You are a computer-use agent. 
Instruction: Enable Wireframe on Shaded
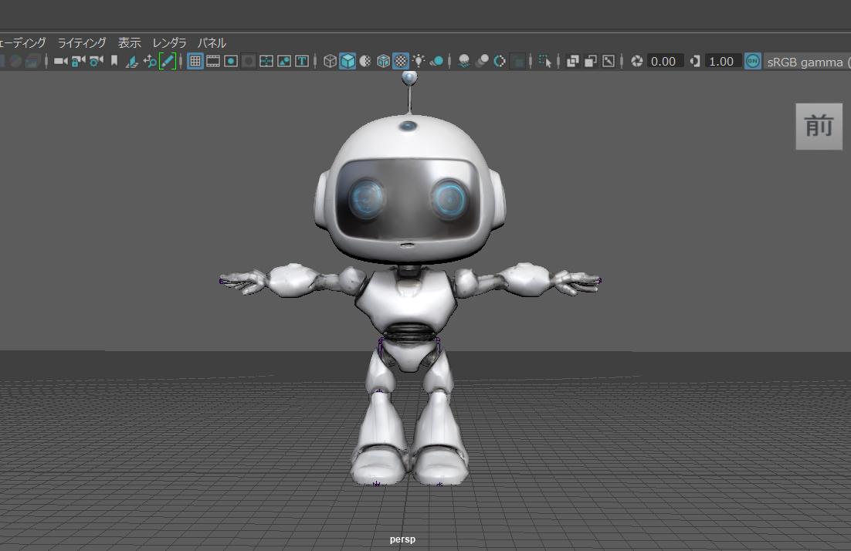(x=383, y=61)
